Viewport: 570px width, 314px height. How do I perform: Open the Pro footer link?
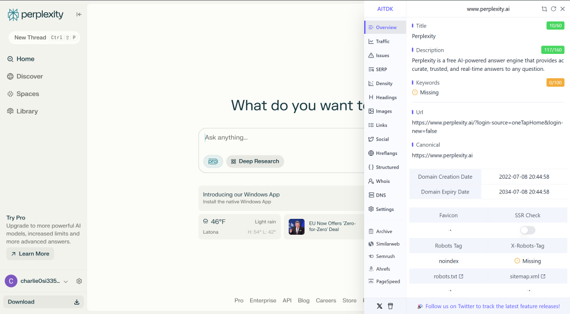coord(239,301)
